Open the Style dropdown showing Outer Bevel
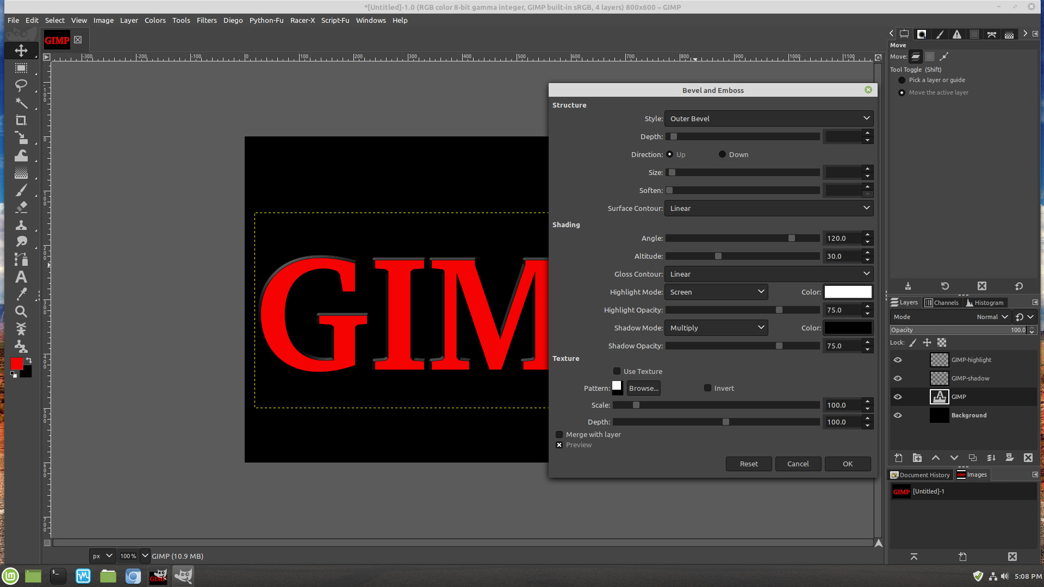 tap(769, 118)
